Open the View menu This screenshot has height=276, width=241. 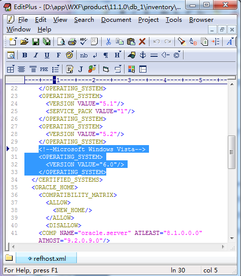click(60, 20)
